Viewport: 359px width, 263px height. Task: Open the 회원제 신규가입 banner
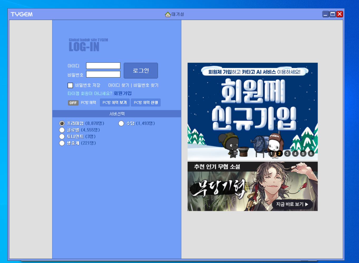[x=253, y=111]
